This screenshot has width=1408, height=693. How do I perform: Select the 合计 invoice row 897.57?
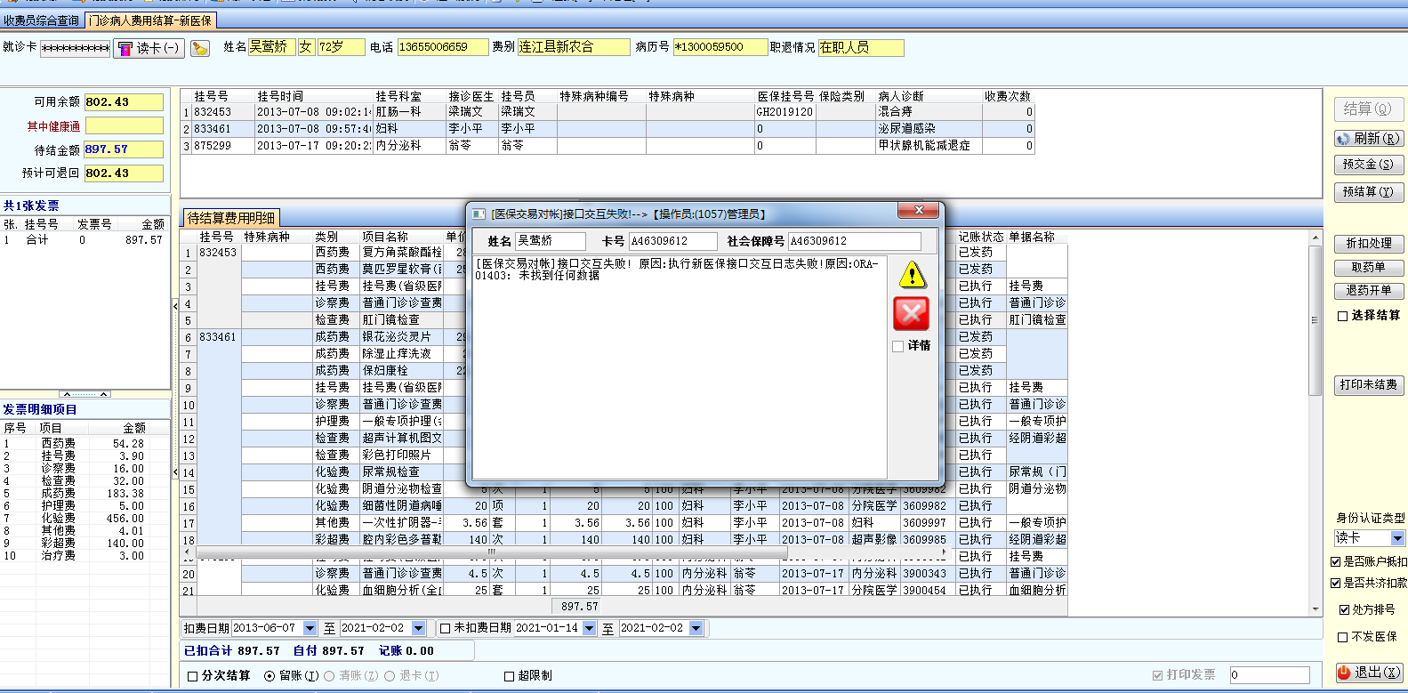(85, 240)
